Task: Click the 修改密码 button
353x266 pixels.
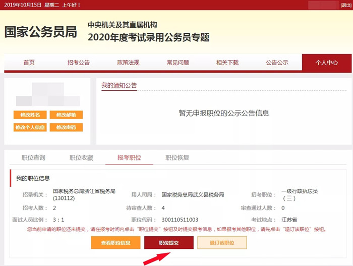Action: [66, 127]
